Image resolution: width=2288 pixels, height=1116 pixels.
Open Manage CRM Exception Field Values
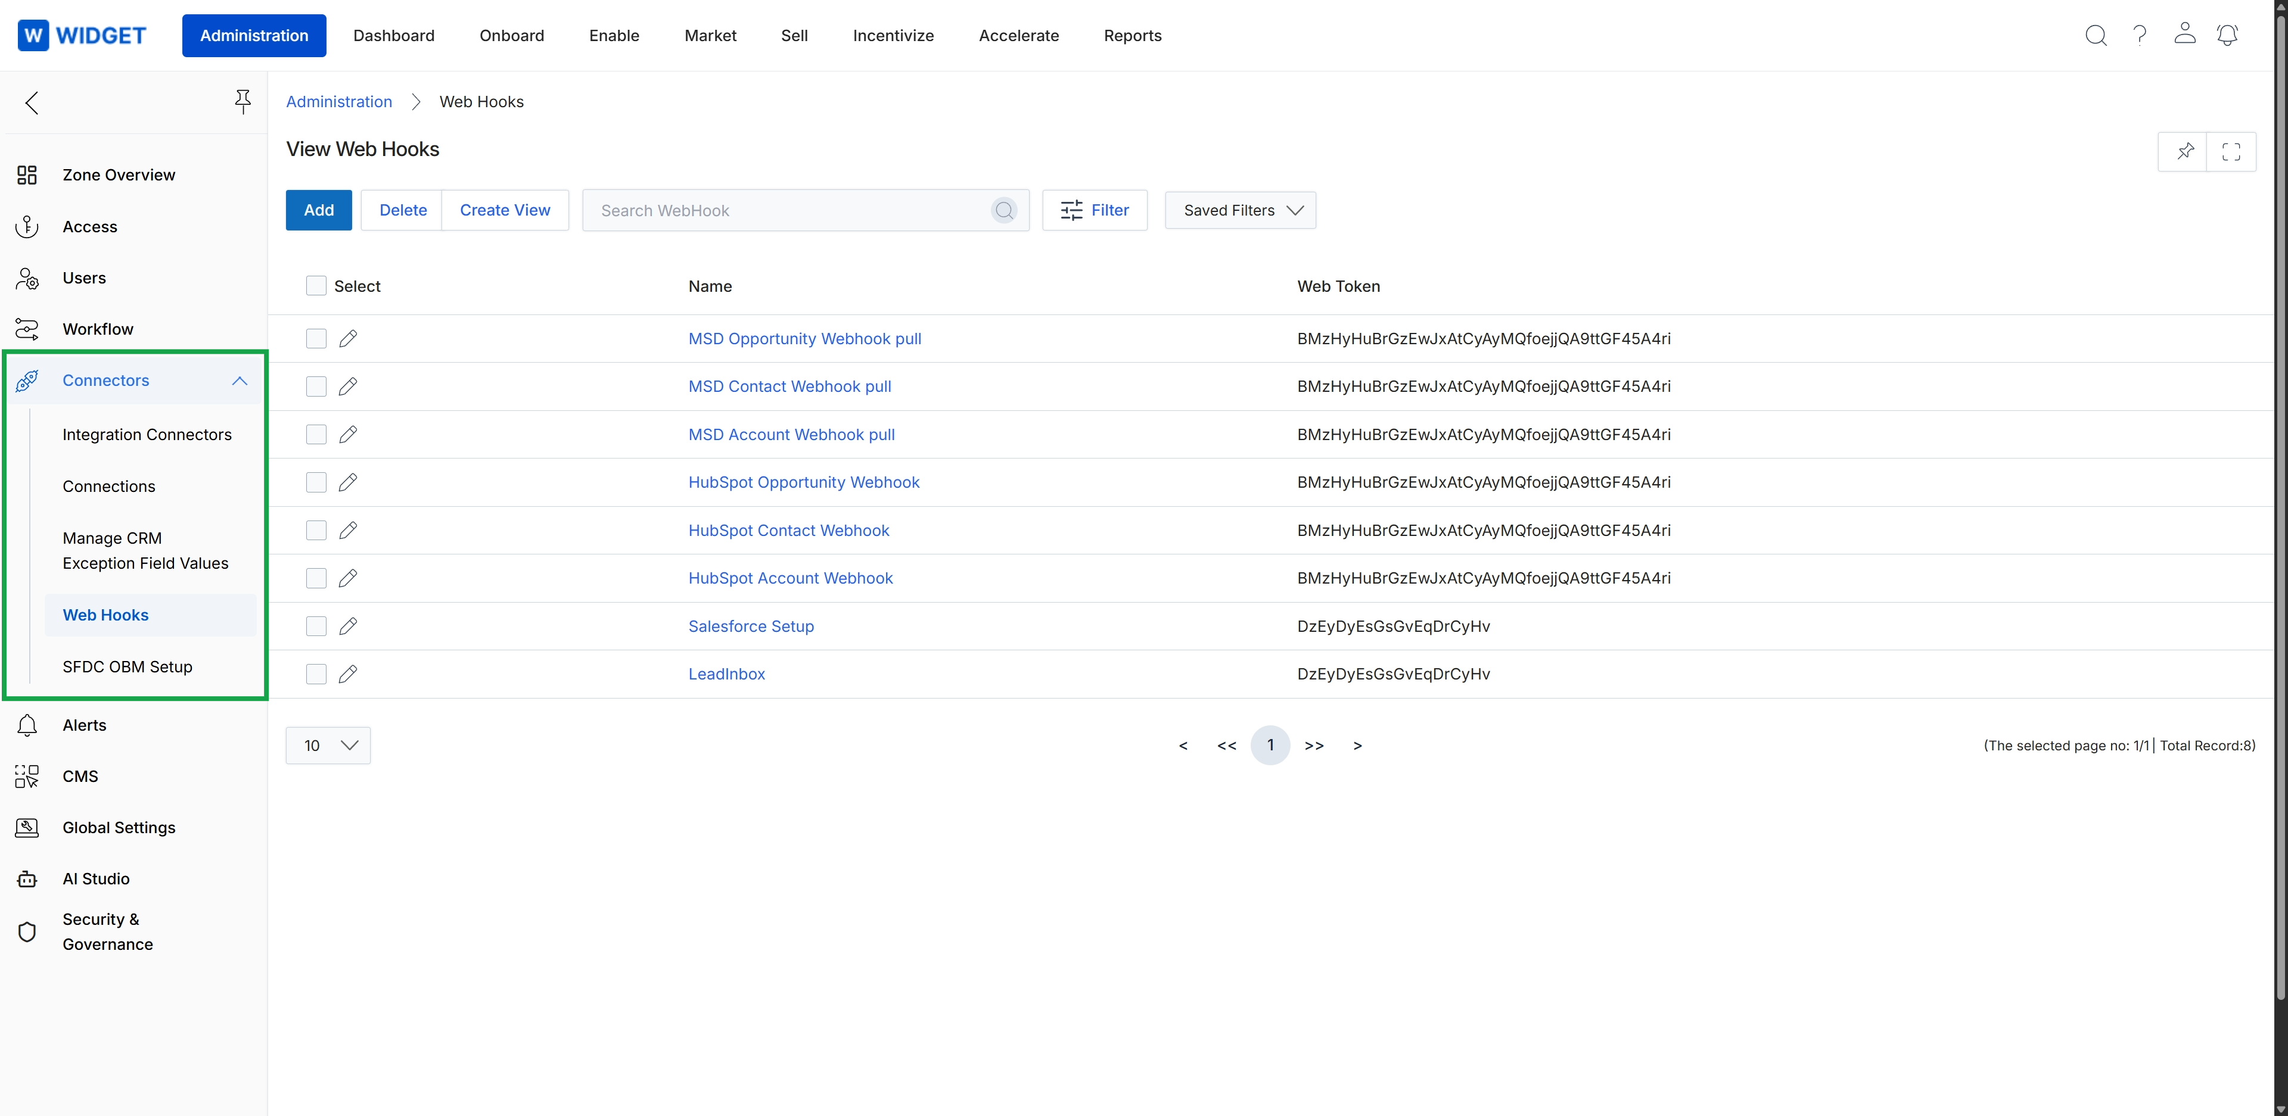click(145, 550)
